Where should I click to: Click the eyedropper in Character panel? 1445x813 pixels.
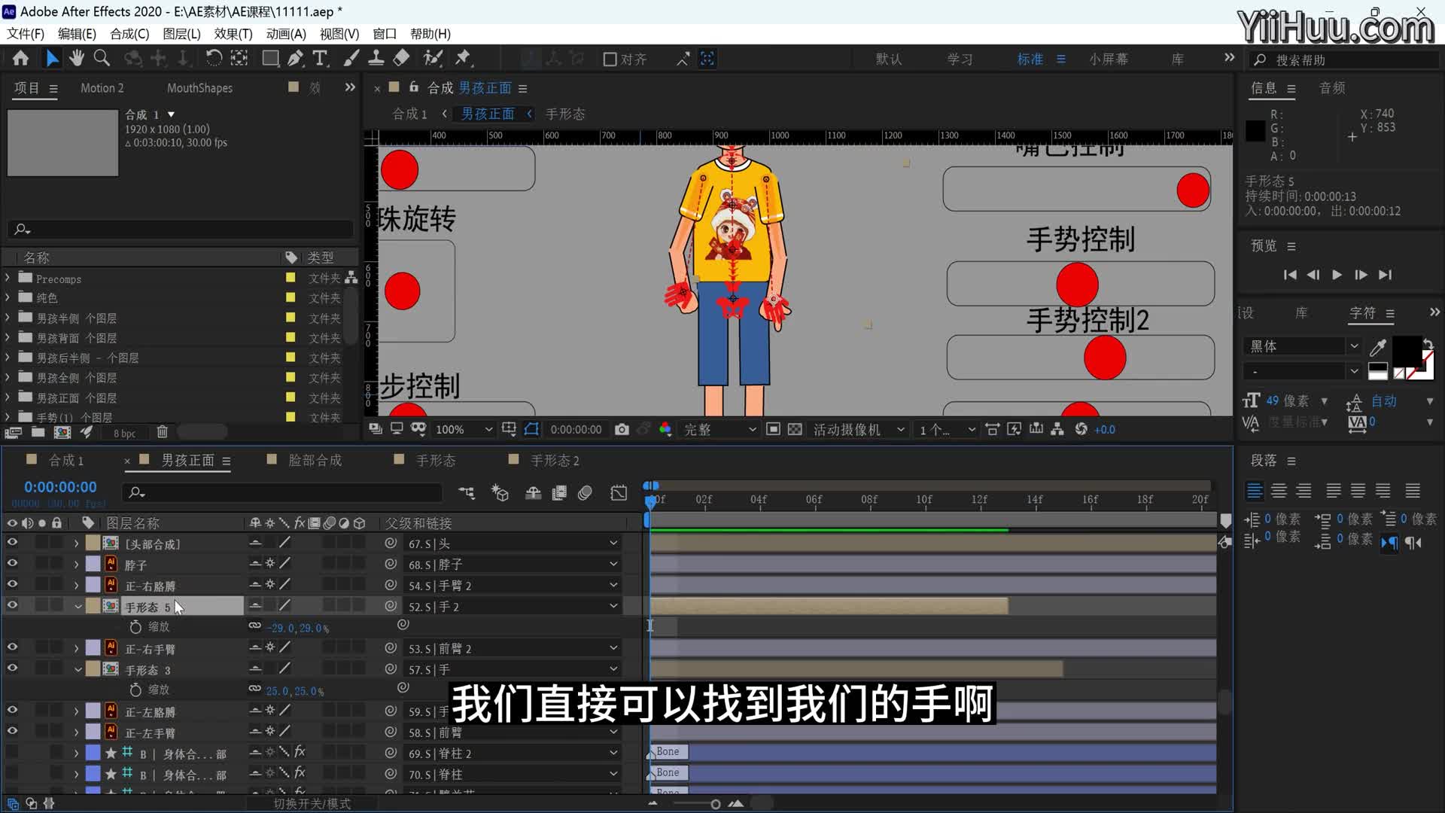(x=1378, y=347)
